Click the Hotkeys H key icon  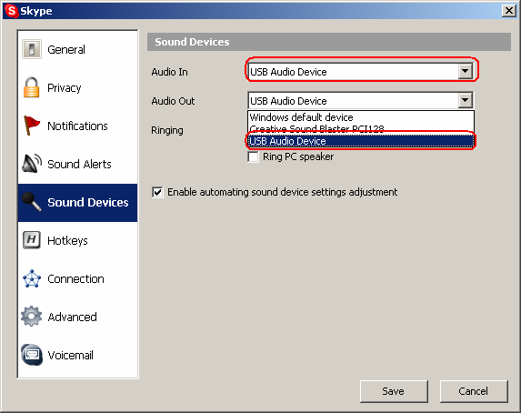(32, 240)
